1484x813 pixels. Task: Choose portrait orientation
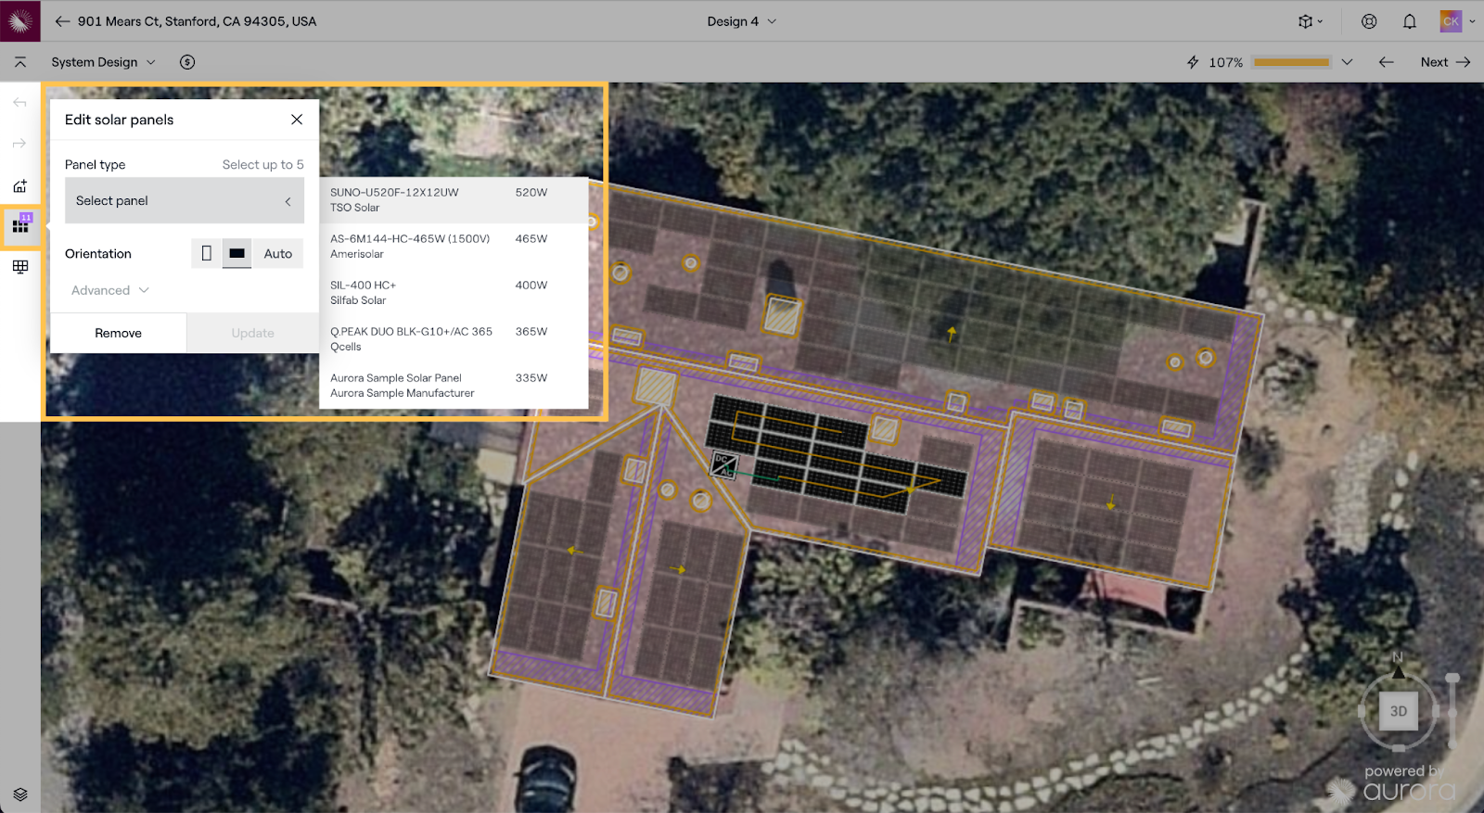pos(207,253)
